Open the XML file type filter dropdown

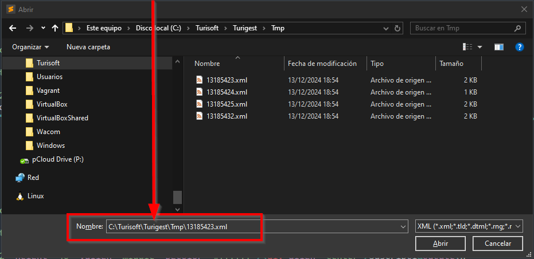(469, 226)
